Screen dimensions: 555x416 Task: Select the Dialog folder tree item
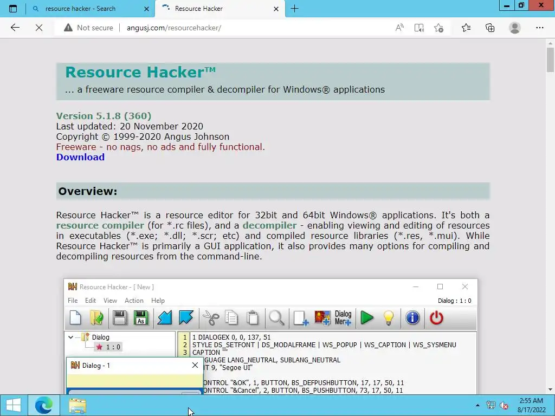pos(96,337)
